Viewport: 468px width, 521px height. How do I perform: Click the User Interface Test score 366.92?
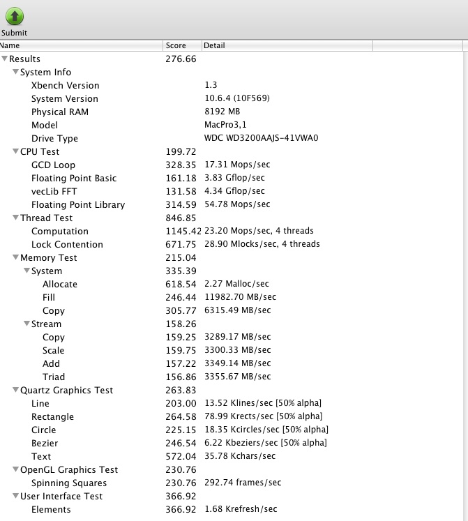point(181,496)
